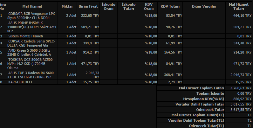The height and width of the screenshot is (128, 253).
Task: Select the Ödenecek Tutar 5.617,55 TRY value
Action: [x=239, y=110]
